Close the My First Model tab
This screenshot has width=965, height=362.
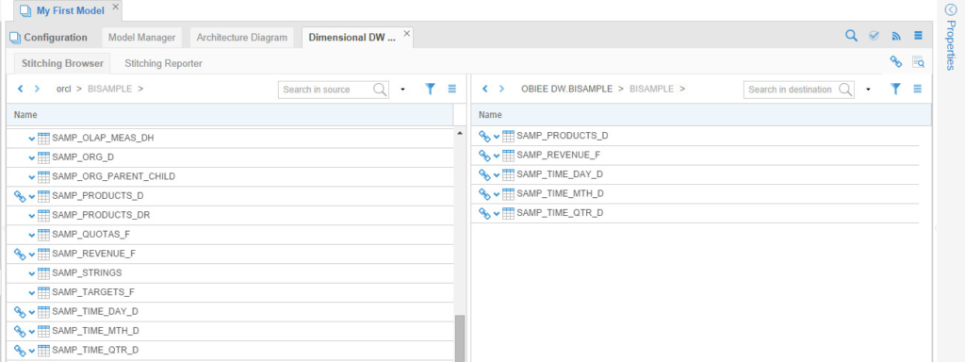tap(115, 8)
